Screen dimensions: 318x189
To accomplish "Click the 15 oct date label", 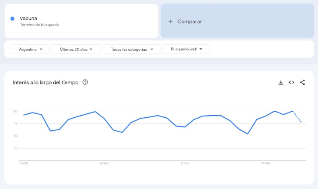I will pos(23,163).
